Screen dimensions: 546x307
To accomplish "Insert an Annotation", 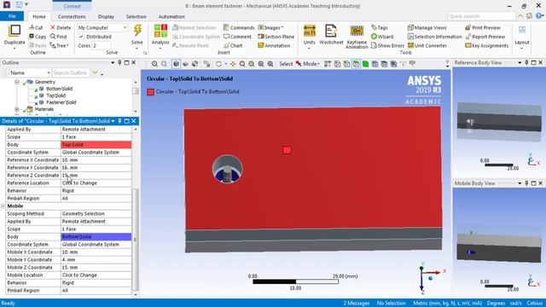I will tap(274, 45).
